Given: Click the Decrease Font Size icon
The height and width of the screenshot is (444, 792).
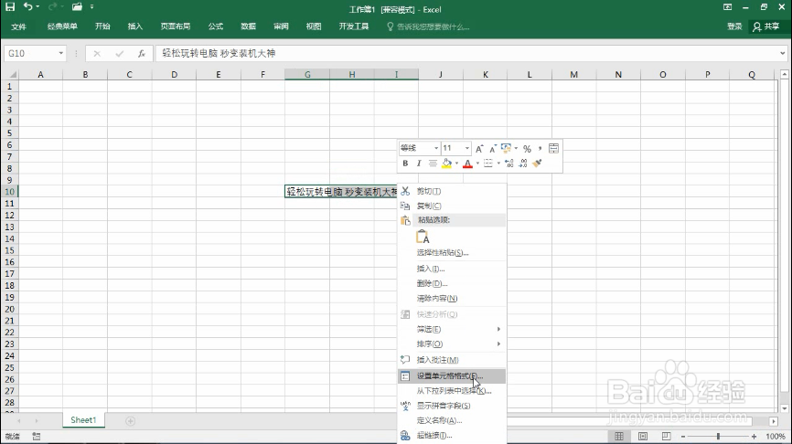Looking at the screenshot, I should [x=492, y=148].
